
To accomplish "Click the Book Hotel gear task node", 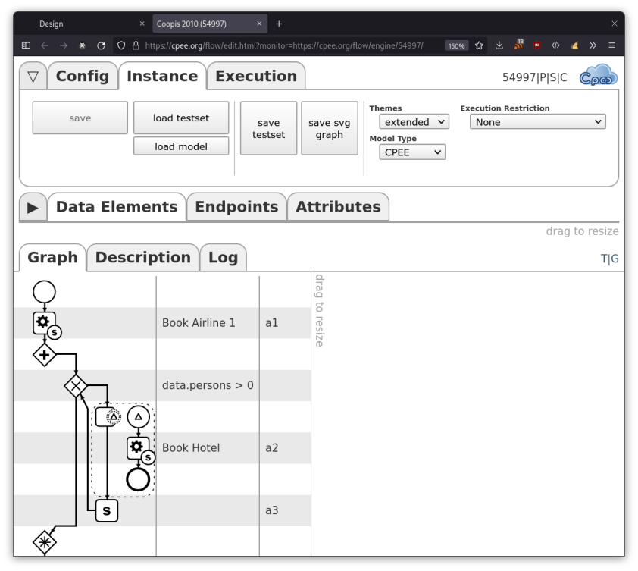I will [x=137, y=447].
